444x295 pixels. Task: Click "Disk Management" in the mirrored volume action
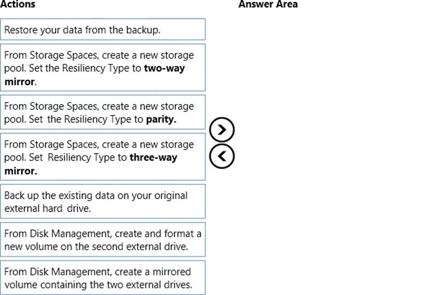tap(63, 272)
